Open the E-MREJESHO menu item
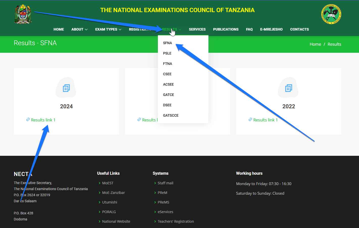 271,29
